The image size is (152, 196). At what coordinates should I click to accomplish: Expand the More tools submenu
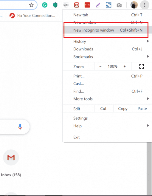point(107,99)
